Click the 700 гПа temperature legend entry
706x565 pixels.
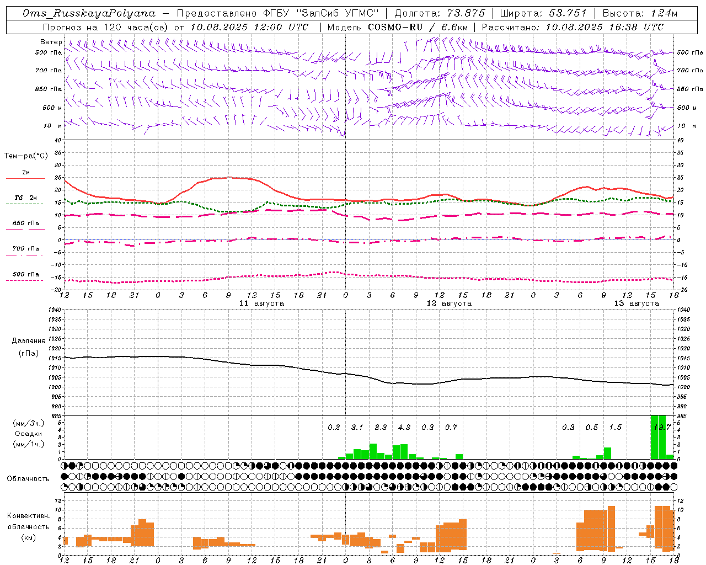pos(25,250)
